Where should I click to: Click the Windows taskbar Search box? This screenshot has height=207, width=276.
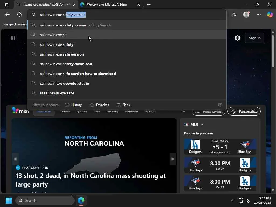pyautogui.click(x=45, y=201)
